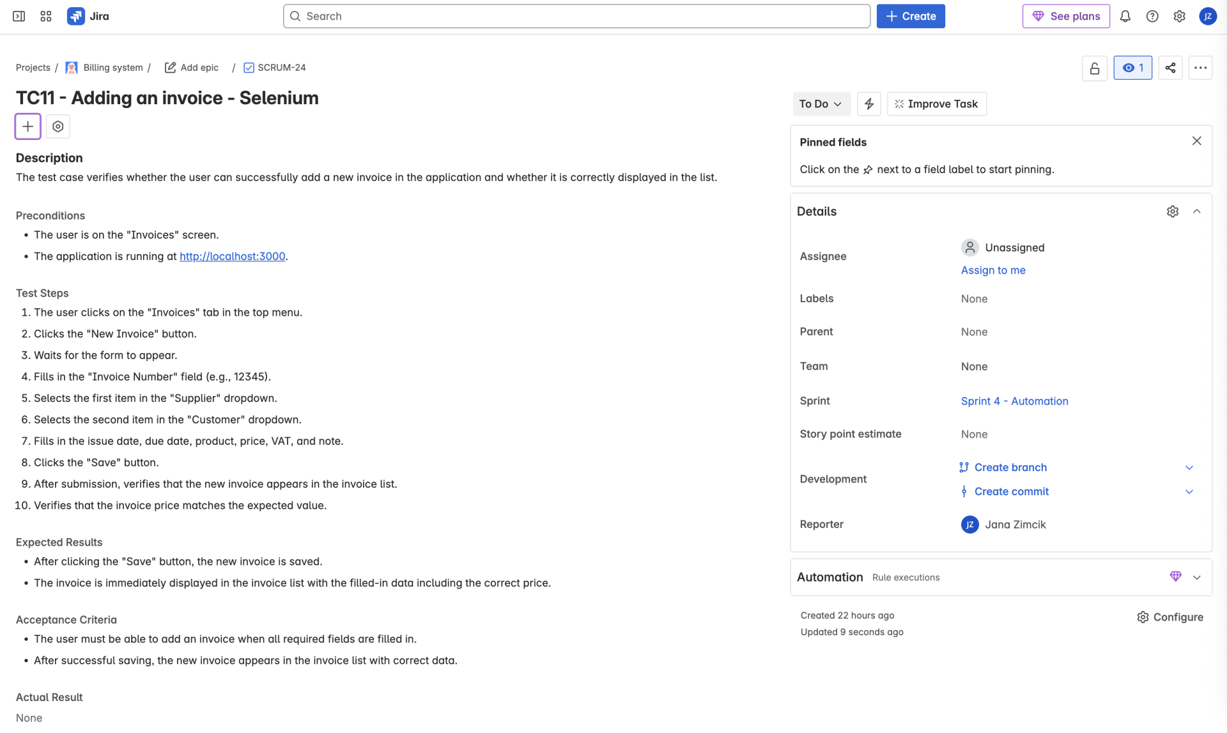This screenshot has width=1227, height=733.
Task: Open notifications bell icon
Action: [1125, 16]
